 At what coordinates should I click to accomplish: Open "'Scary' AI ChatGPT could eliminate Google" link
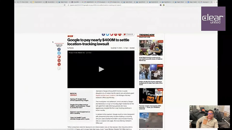[80, 118]
